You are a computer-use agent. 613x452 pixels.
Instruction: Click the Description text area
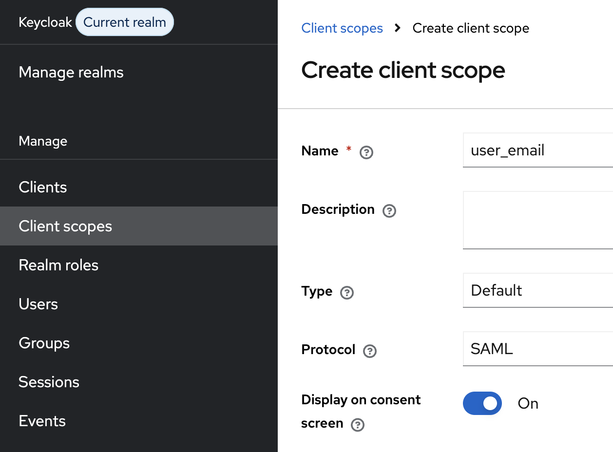538,220
